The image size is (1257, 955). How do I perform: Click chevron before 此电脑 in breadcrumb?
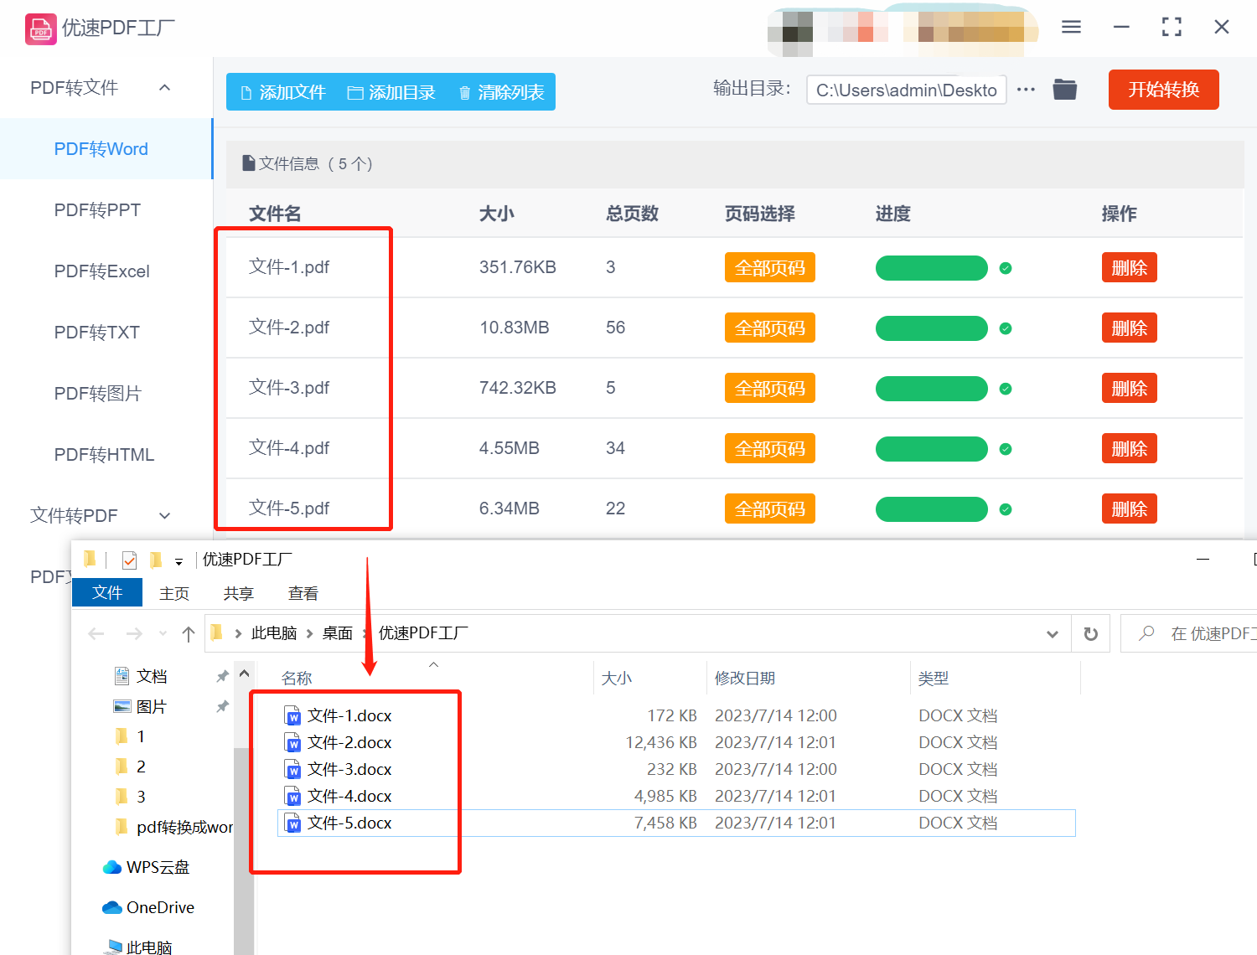pyautogui.click(x=238, y=634)
